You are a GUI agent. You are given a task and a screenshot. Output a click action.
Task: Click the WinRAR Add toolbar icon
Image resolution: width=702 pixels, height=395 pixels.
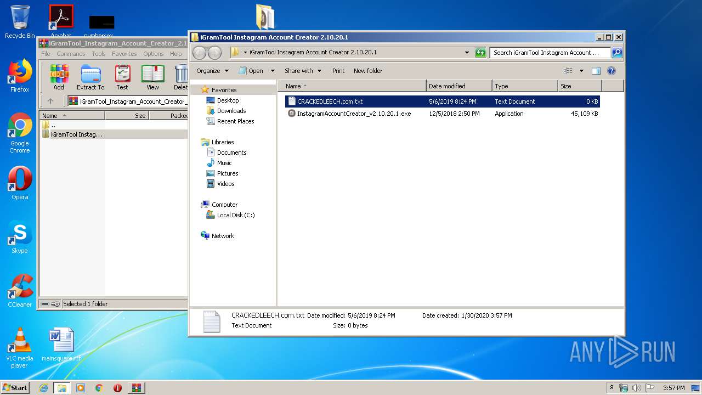click(59, 77)
